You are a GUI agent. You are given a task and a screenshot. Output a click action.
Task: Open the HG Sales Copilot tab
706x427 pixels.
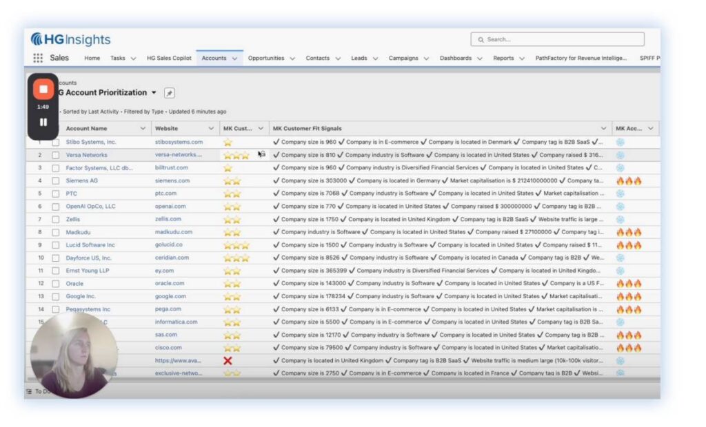(169, 58)
